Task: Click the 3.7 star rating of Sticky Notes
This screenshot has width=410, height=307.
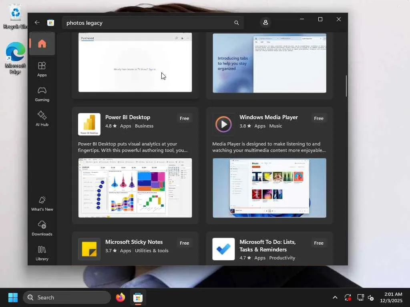Action: tap(111, 251)
